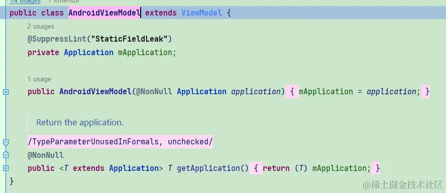Click the 1 usage hint above the constructor
Viewport: 446px width, 193px height.
click(x=39, y=79)
